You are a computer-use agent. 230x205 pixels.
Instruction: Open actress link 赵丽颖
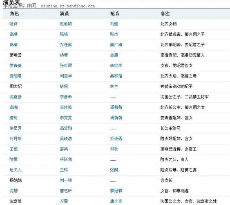[66, 24]
